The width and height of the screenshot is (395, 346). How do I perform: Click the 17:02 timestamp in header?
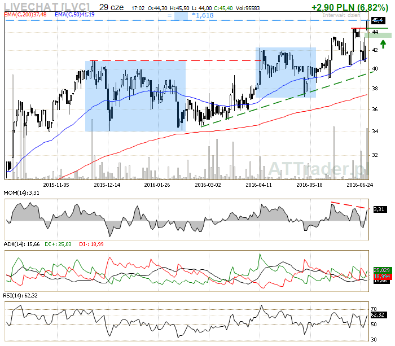tap(138, 8)
